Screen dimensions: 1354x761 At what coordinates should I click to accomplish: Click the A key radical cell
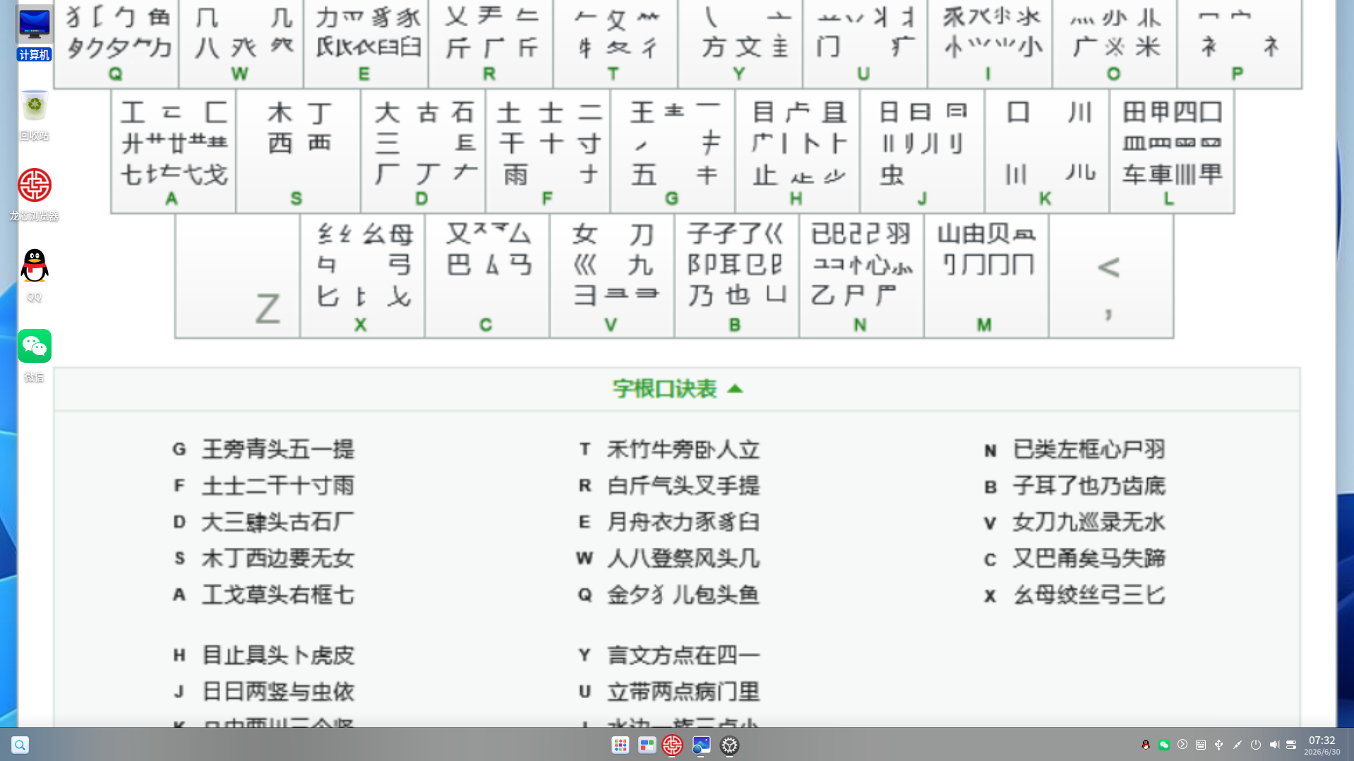173,151
